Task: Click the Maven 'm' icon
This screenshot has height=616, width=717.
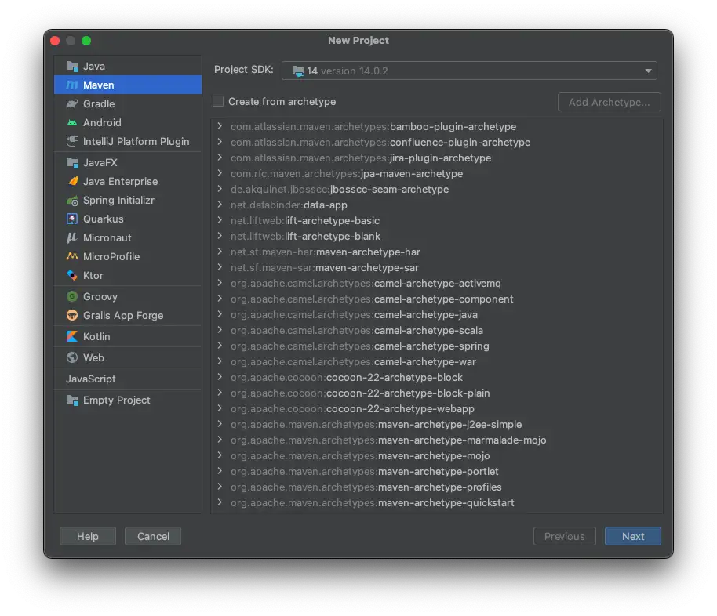Action: 72,85
